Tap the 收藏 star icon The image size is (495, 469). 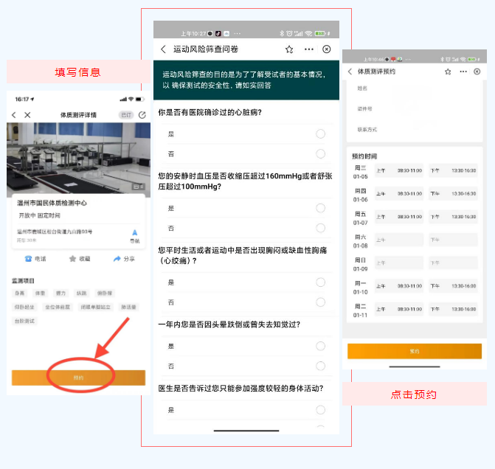coord(72,259)
